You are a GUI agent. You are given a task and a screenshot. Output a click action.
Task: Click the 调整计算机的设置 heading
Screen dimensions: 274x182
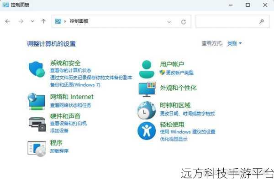51,44
